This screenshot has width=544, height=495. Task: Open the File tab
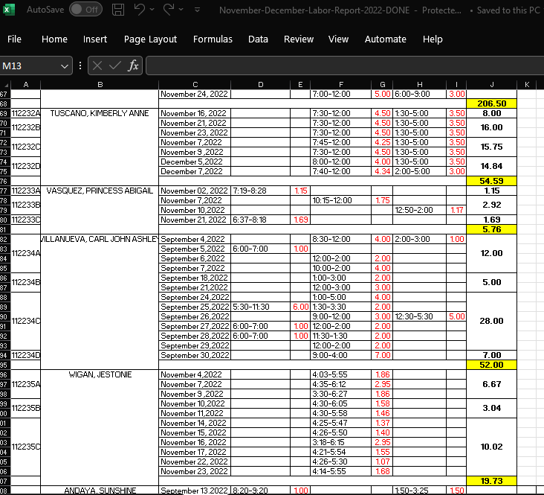[x=14, y=39]
